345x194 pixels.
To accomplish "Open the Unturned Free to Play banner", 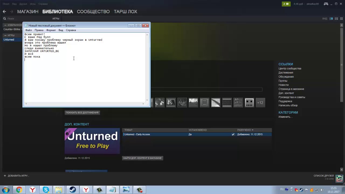I will [92, 141].
